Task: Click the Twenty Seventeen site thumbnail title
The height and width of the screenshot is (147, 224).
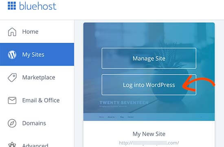Action: point(124,103)
